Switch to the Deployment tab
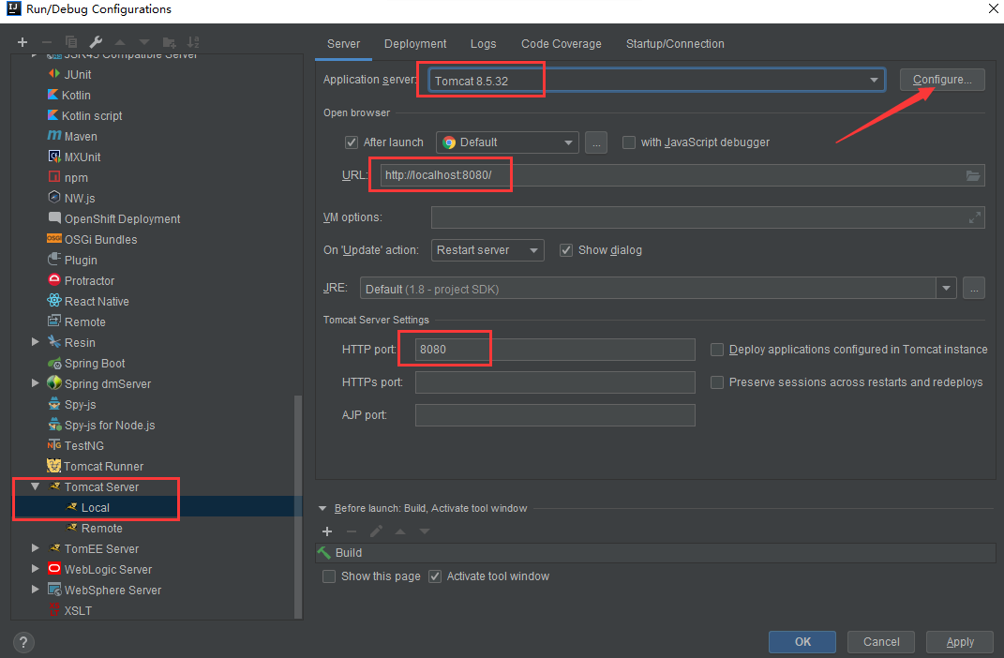 pos(415,43)
